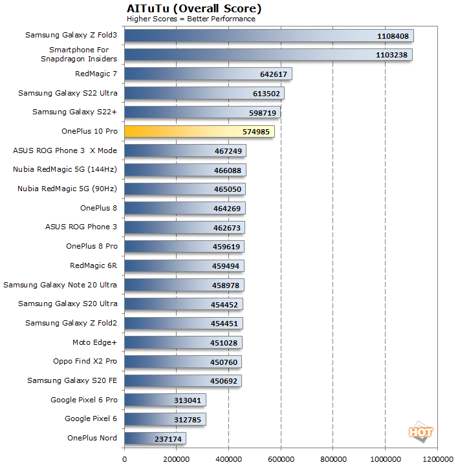The width and height of the screenshot is (458, 465).
Task: Select the OnePlus 8 label
Action: [98, 208]
